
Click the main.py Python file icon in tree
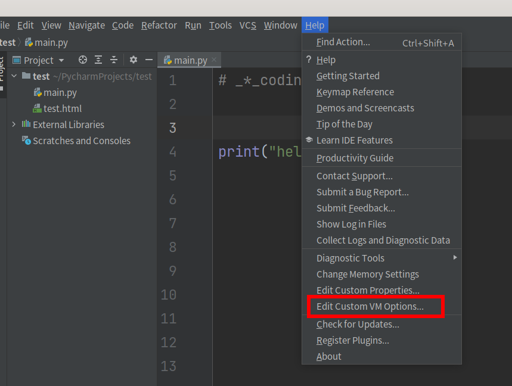click(38, 92)
